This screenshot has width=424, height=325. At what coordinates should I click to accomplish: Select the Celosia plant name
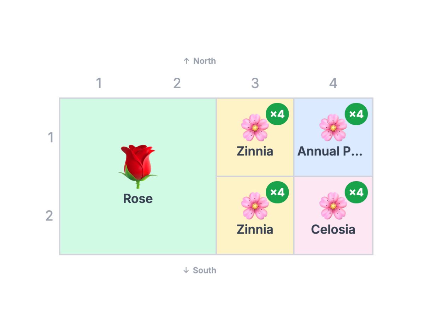click(333, 230)
